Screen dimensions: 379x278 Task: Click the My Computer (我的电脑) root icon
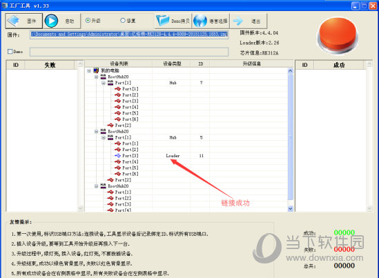coord(96,70)
